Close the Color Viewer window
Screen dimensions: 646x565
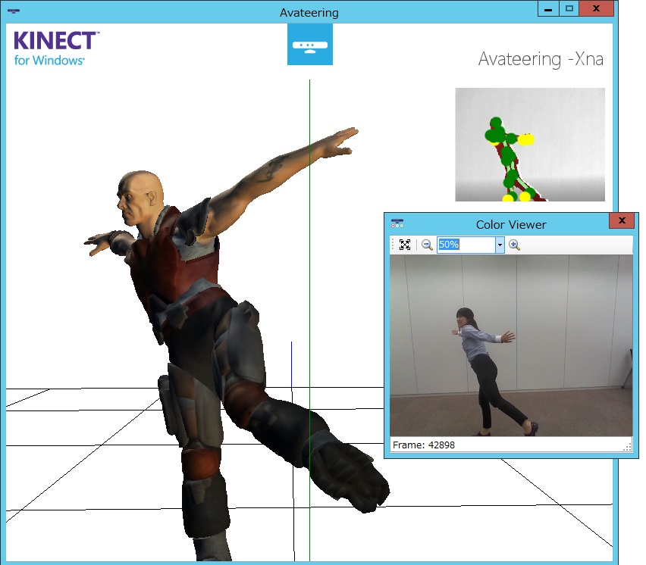pyautogui.click(x=622, y=220)
